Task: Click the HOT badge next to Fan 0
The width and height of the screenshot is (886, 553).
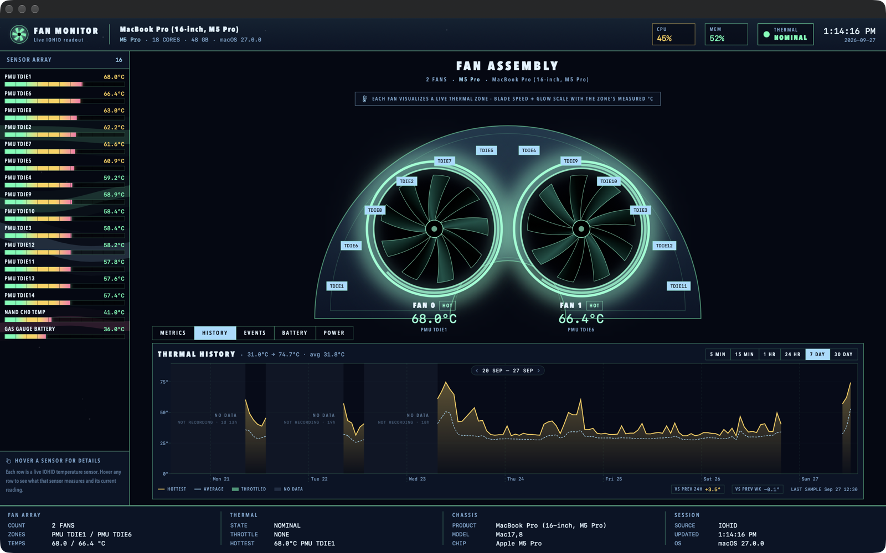Action: coord(447,305)
